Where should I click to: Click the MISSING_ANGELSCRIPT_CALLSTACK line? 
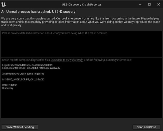tap(23, 79)
